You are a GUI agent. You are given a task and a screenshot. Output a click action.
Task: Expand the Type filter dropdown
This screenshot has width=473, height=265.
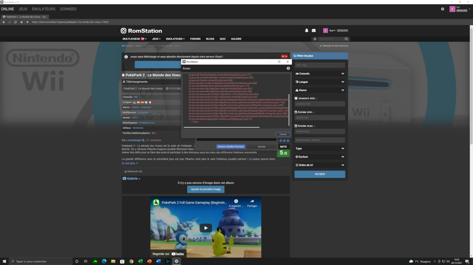320,148
